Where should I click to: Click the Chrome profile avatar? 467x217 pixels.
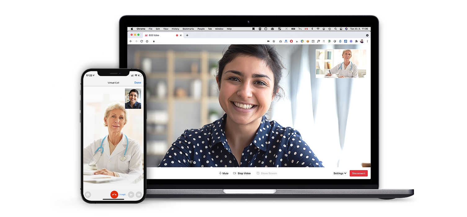(x=362, y=41)
